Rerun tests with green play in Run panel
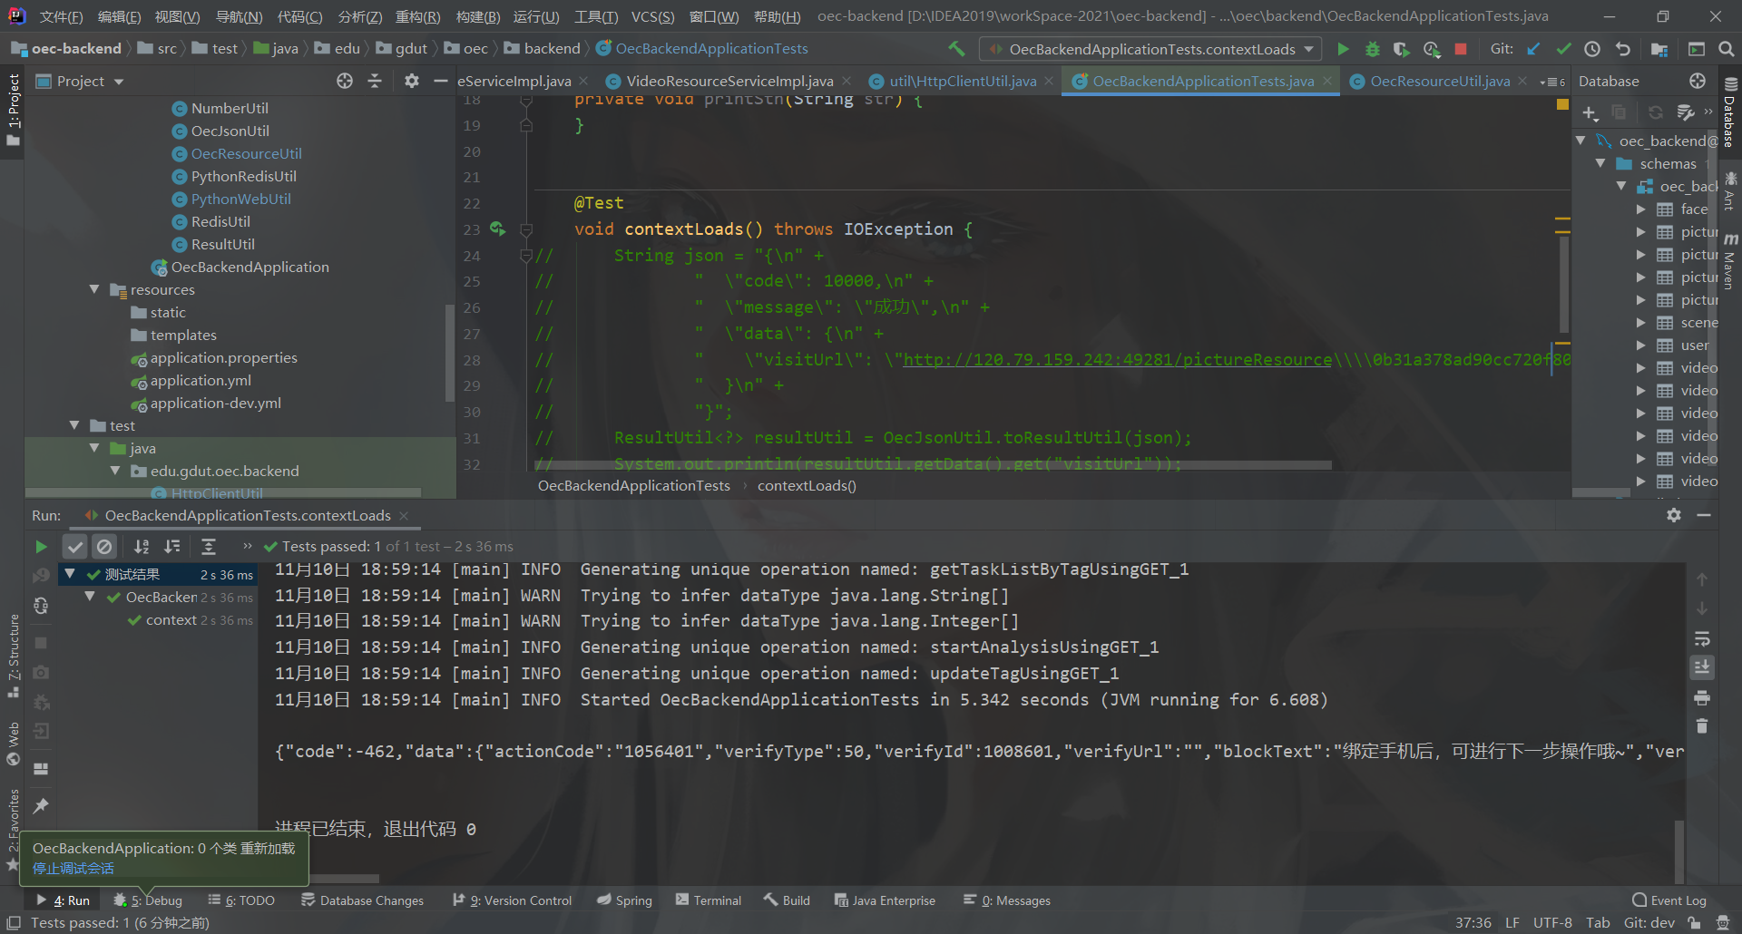Image resolution: width=1742 pixels, height=934 pixels. click(x=41, y=546)
